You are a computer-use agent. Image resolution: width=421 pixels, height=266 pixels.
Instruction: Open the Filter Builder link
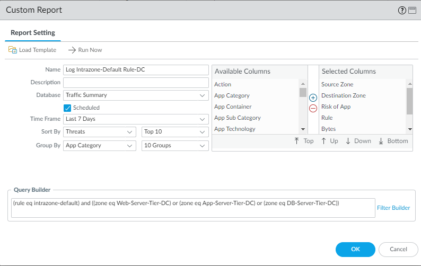(393, 208)
